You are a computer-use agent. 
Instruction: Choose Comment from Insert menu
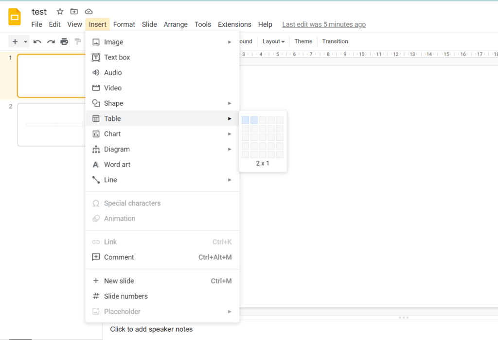click(162, 257)
